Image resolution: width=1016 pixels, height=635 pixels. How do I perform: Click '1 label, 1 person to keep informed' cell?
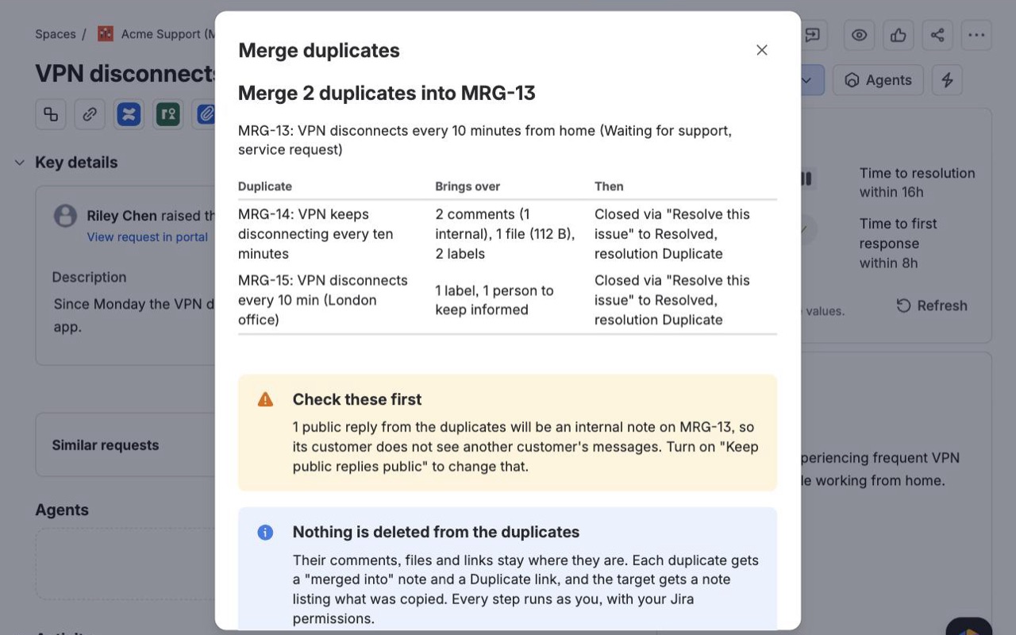coord(495,300)
